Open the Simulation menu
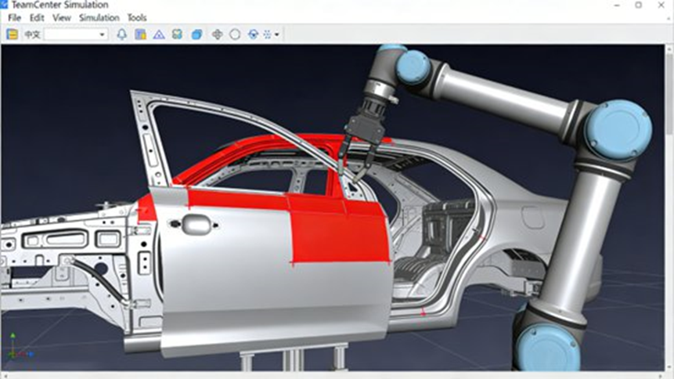 click(99, 17)
